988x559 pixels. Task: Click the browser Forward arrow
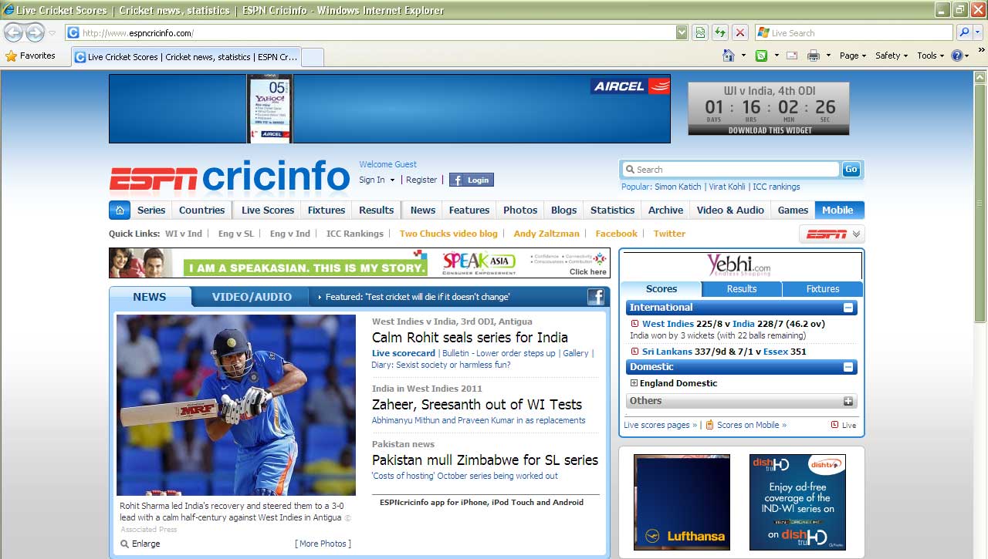pos(36,32)
